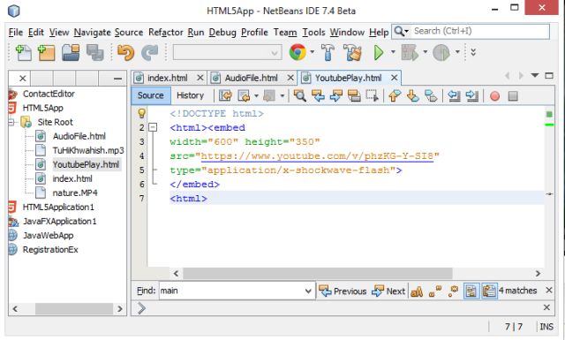Click Clean and Build broom icon
This screenshot has width=565, height=340.
352,53
